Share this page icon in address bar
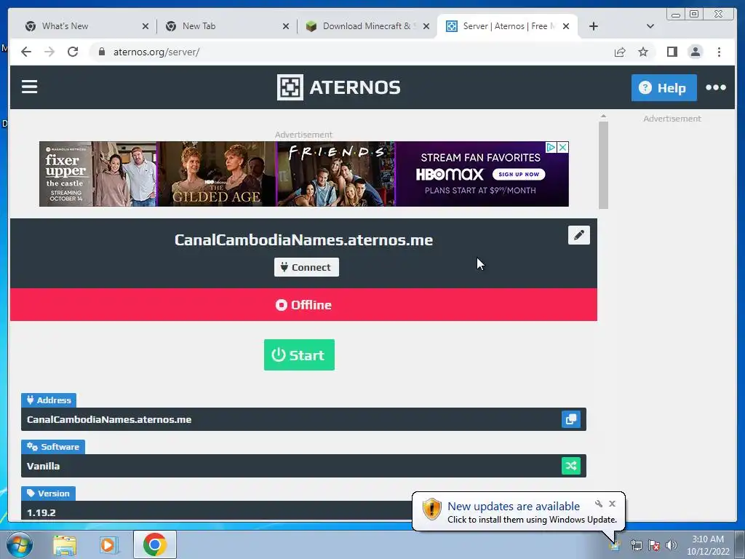The height and width of the screenshot is (559, 745). (x=620, y=52)
